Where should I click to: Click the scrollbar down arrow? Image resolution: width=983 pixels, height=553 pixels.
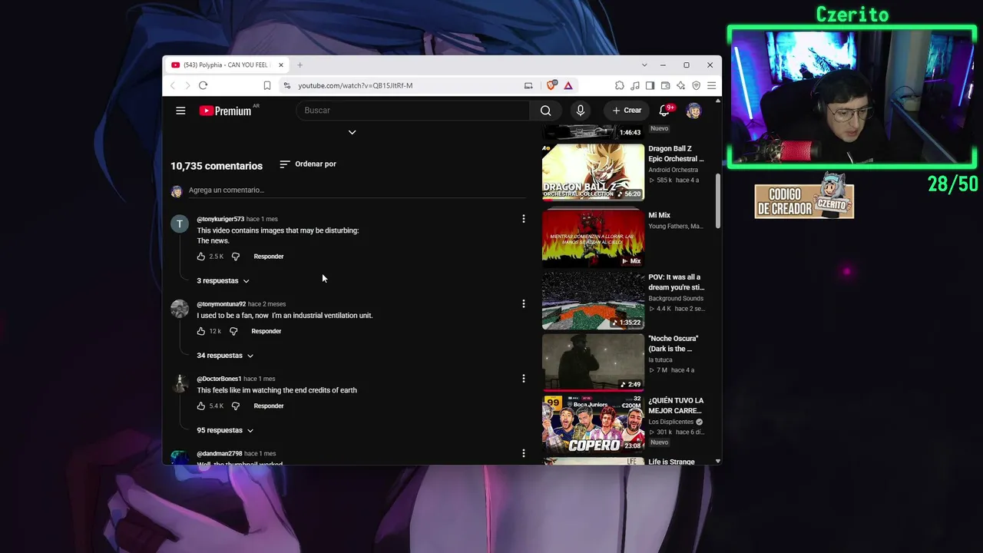coord(718,461)
